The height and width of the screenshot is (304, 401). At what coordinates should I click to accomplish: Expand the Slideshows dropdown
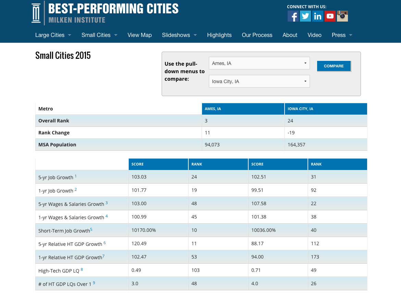tap(195, 35)
